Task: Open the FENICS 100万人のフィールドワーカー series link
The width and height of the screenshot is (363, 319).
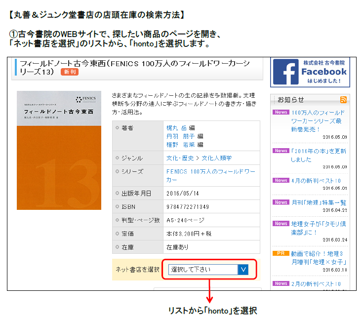Action: 211,175
